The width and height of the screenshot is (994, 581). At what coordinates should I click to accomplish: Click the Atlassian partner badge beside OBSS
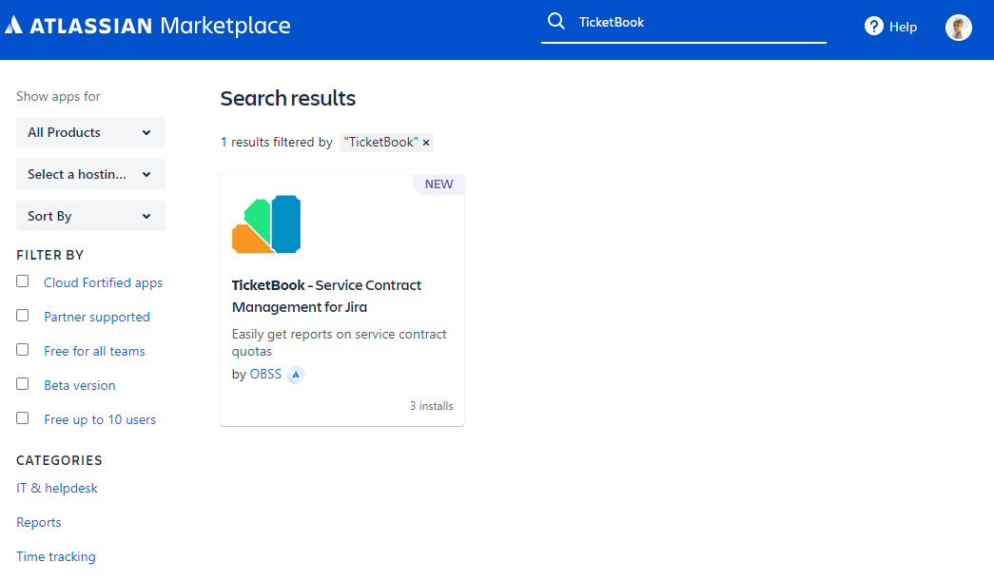296,375
